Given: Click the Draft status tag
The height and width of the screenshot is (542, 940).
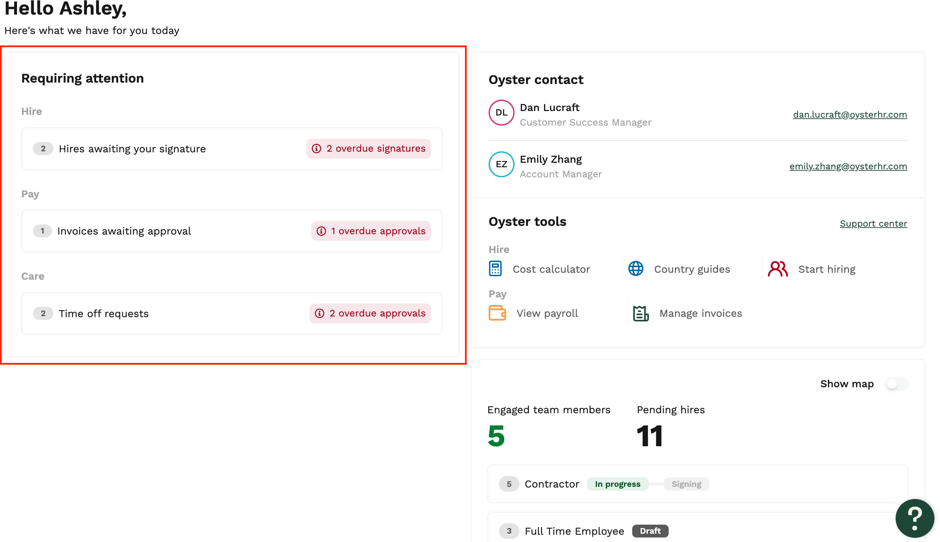Looking at the screenshot, I should [x=650, y=531].
